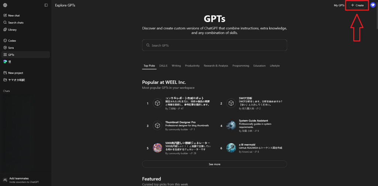The height and width of the screenshot is (186, 378).
Task: Open Search chats
Action: point(25,22)
